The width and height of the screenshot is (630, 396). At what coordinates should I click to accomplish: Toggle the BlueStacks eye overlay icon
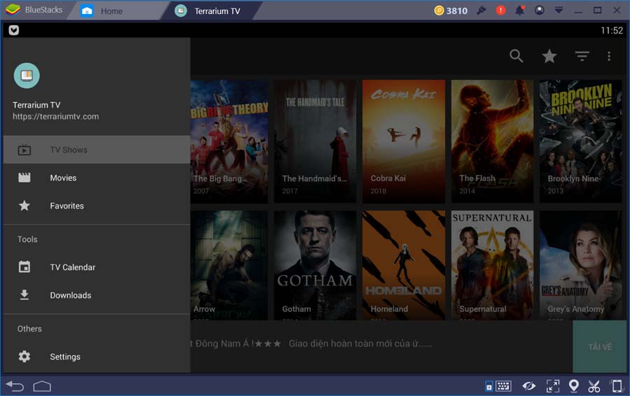pyautogui.click(x=528, y=386)
